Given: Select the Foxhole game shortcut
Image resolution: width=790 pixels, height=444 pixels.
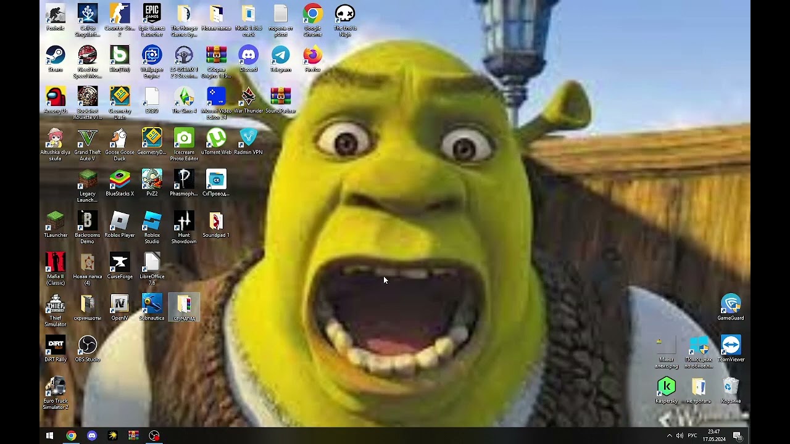Looking at the screenshot, I should [56, 17].
